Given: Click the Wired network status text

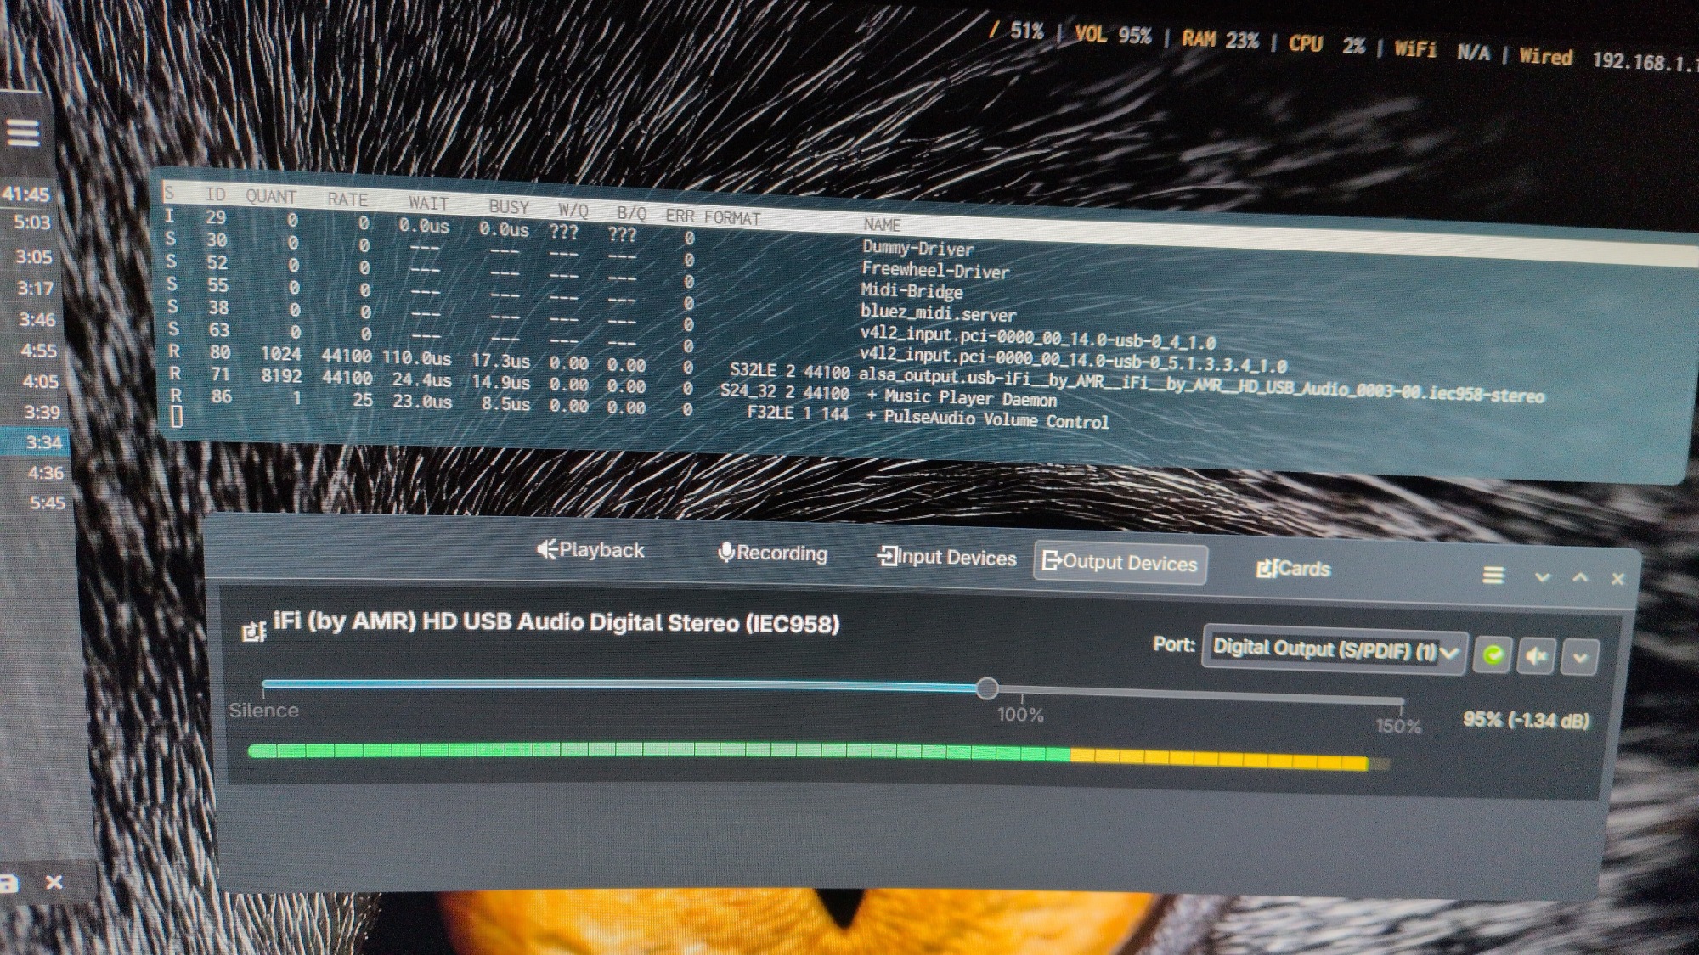Looking at the screenshot, I should coord(1545,56).
